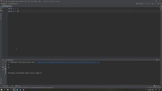Screen dimensions: 162x91
Task: Open Search Everywhere magnifier icon
Action: tap(161, 4)
